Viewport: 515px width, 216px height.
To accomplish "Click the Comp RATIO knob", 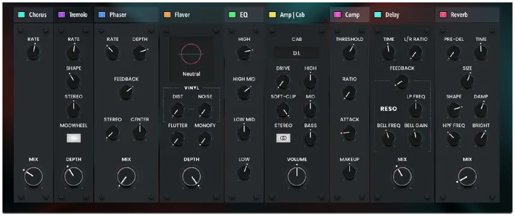I will tap(349, 92).
